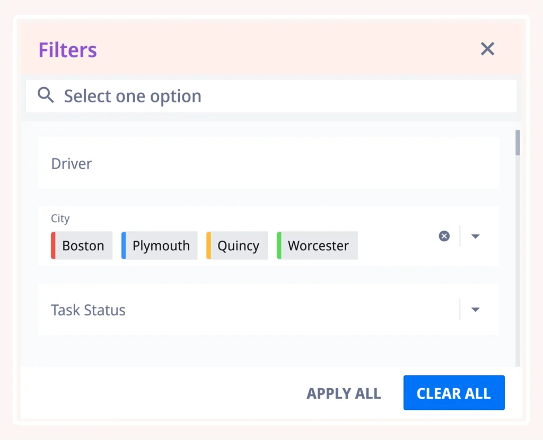The image size is (543, 440).
Task: Open the Task Status dropdown arrow
Action: pos(476,310)
